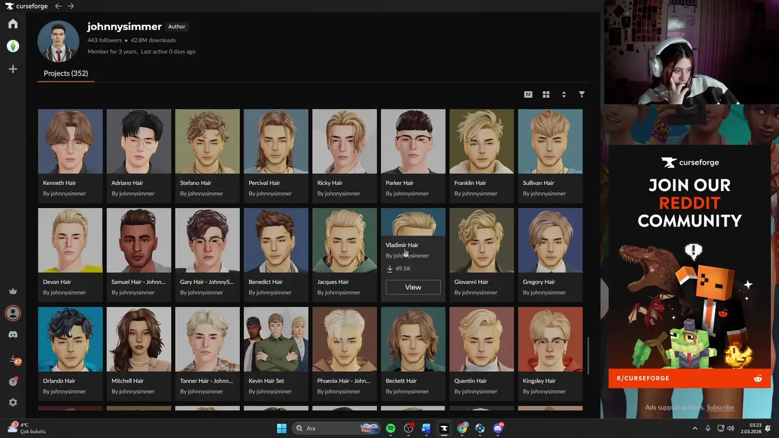Click the Ricky Hair title

point(330,182)
